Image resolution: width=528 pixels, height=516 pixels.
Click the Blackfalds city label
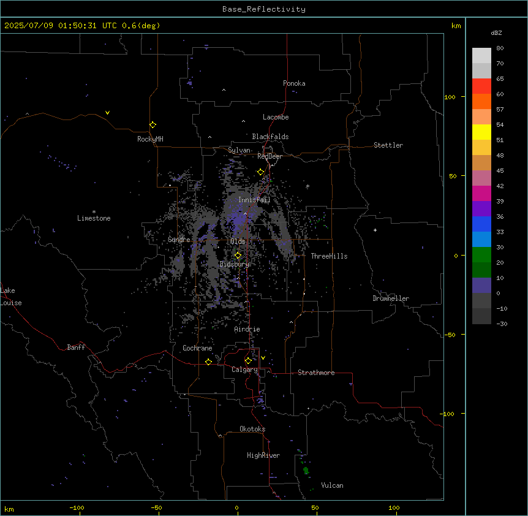click(x=270, y=137)
